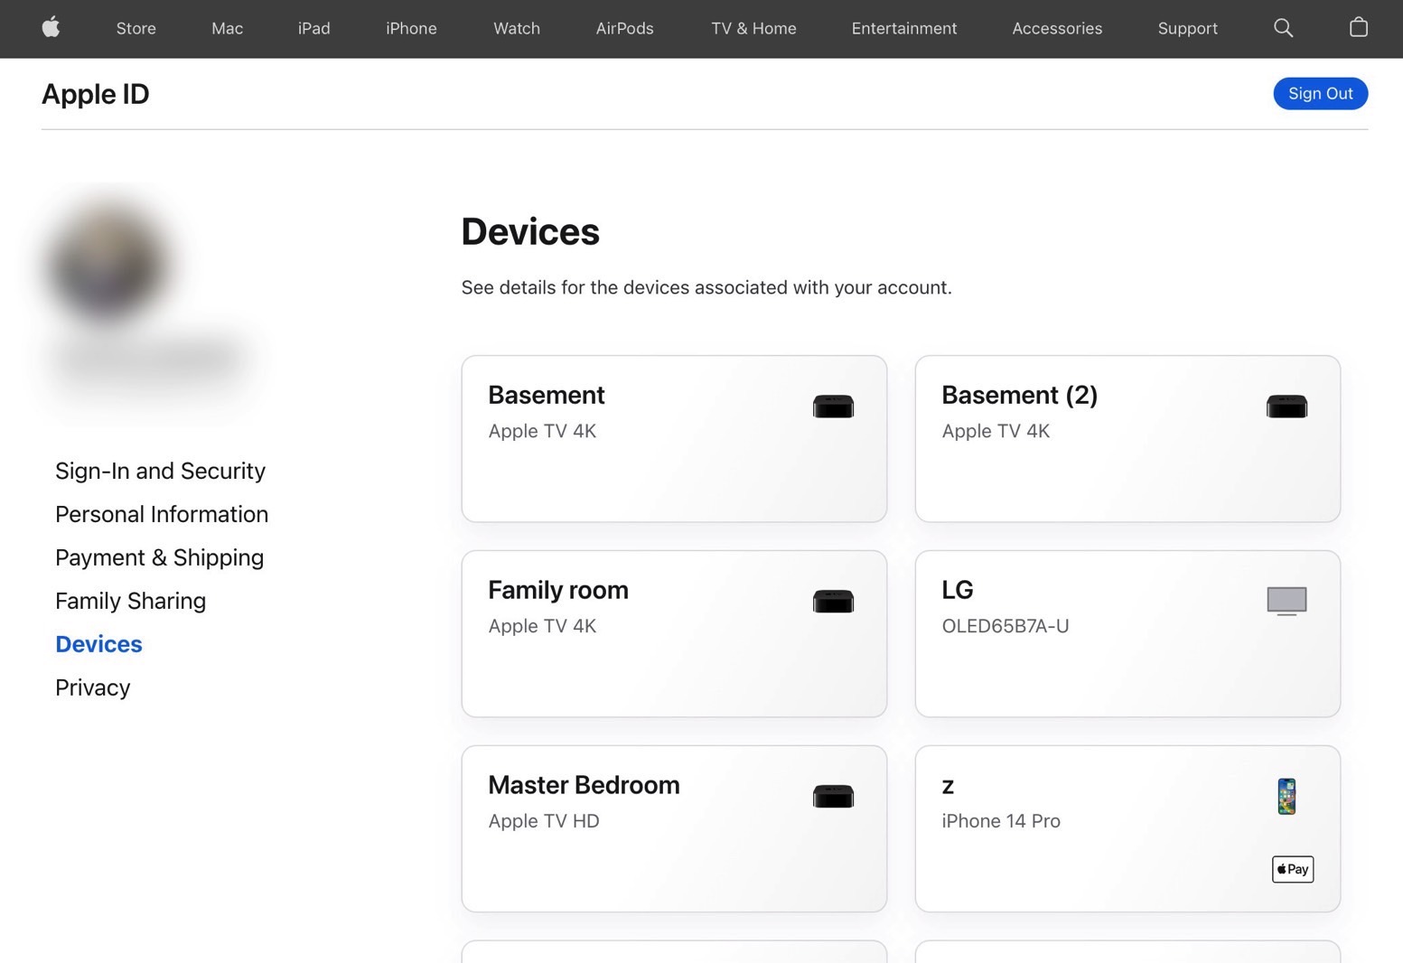Open the Master Bedroom device name
Screen dimensions: 1403x963
pyautogui.click(x=584, y=785)
